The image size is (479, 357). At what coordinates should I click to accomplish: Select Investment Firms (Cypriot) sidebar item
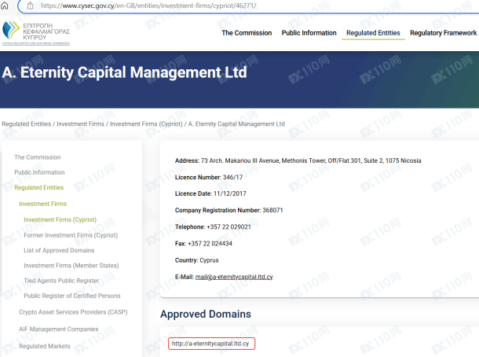click(60, 219)
